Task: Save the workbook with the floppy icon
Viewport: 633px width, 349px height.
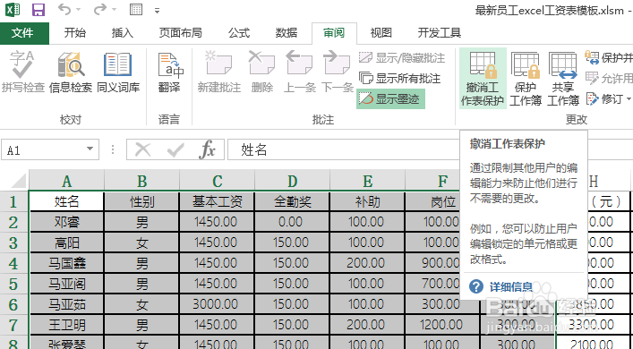Action: point(38,9)
